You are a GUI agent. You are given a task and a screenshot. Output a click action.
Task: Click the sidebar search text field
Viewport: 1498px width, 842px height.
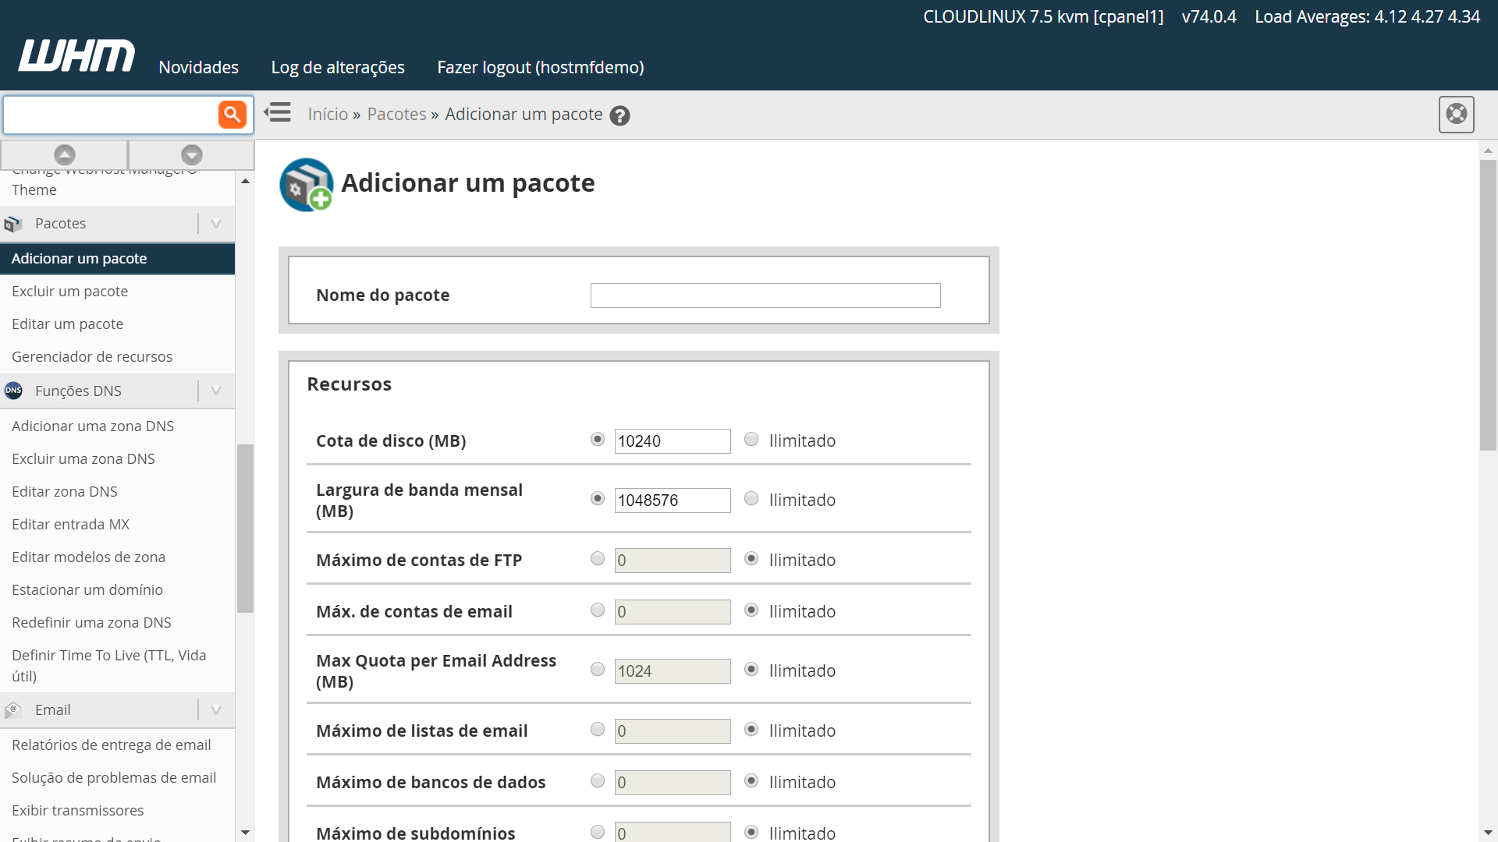[x=112, y=115]
